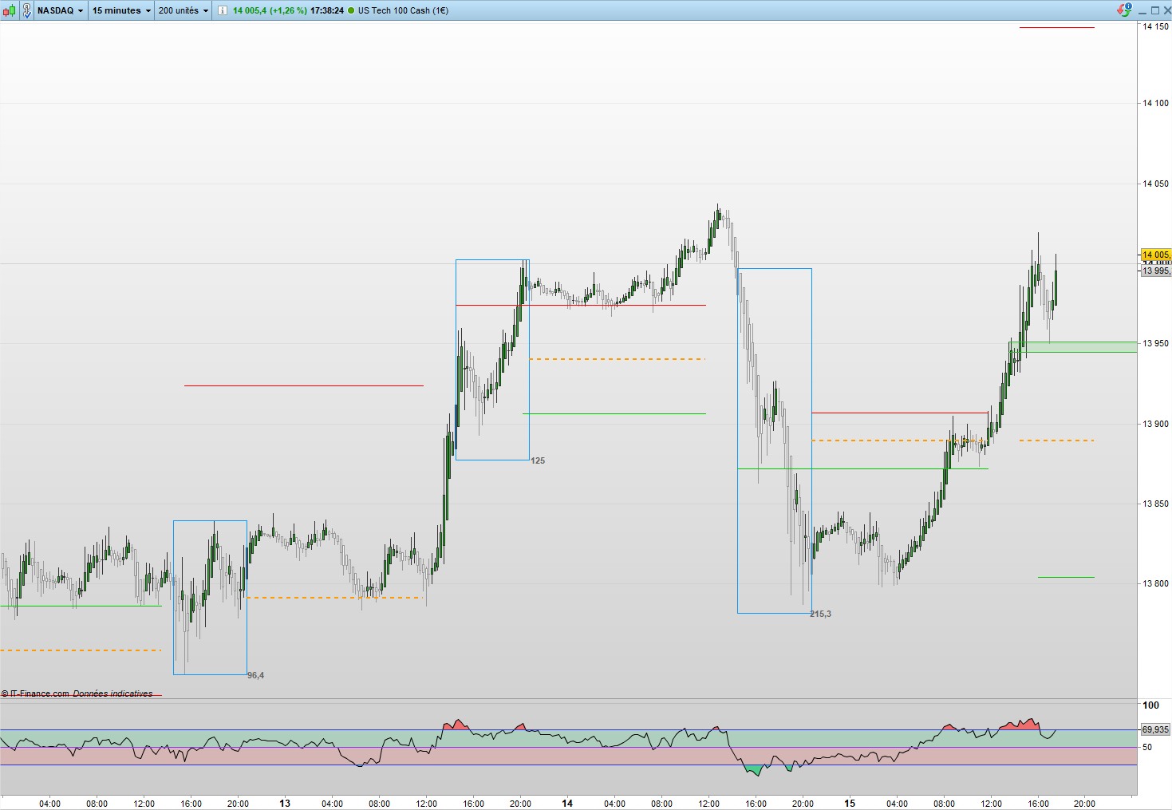
Task: Close the NASDAQ chart window
Action: 1166,10
